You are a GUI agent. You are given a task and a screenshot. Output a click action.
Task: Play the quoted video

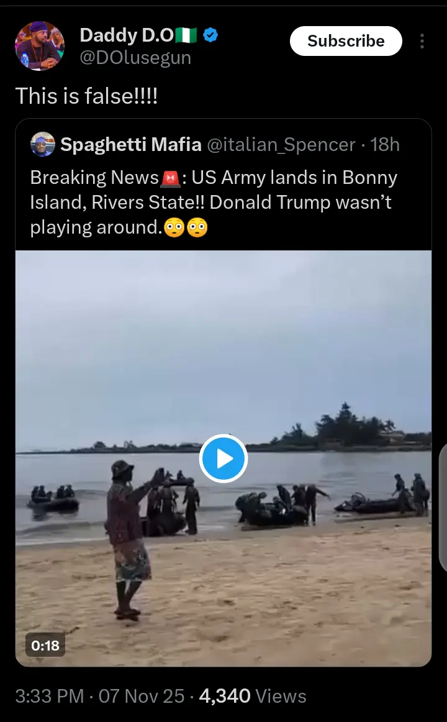[223, 459]
